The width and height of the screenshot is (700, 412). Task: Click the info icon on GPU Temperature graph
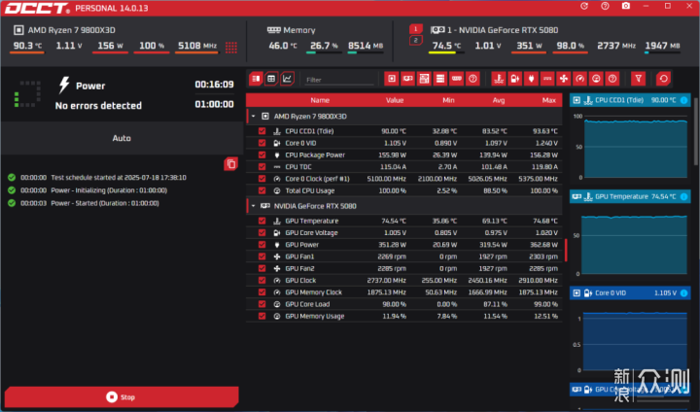[683, 196]
